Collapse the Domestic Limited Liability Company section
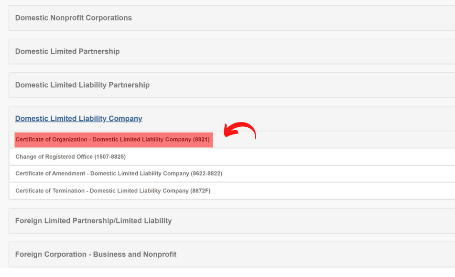Screen dimensions: 455x277 [231, 119]
